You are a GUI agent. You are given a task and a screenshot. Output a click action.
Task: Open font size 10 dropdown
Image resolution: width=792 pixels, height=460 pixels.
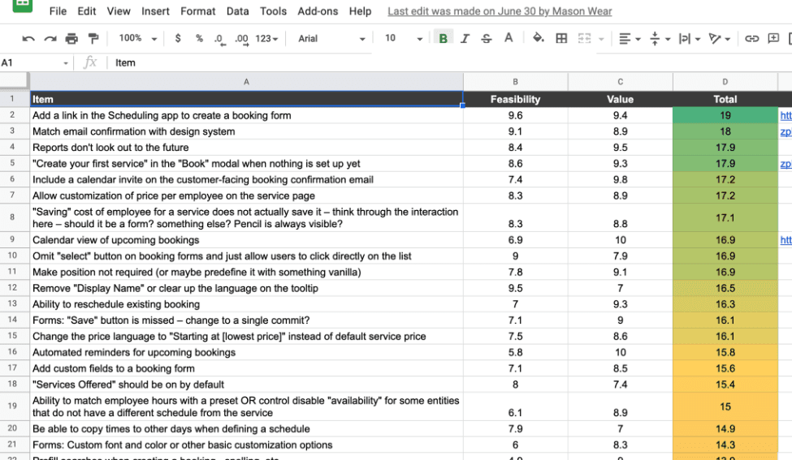403,38
